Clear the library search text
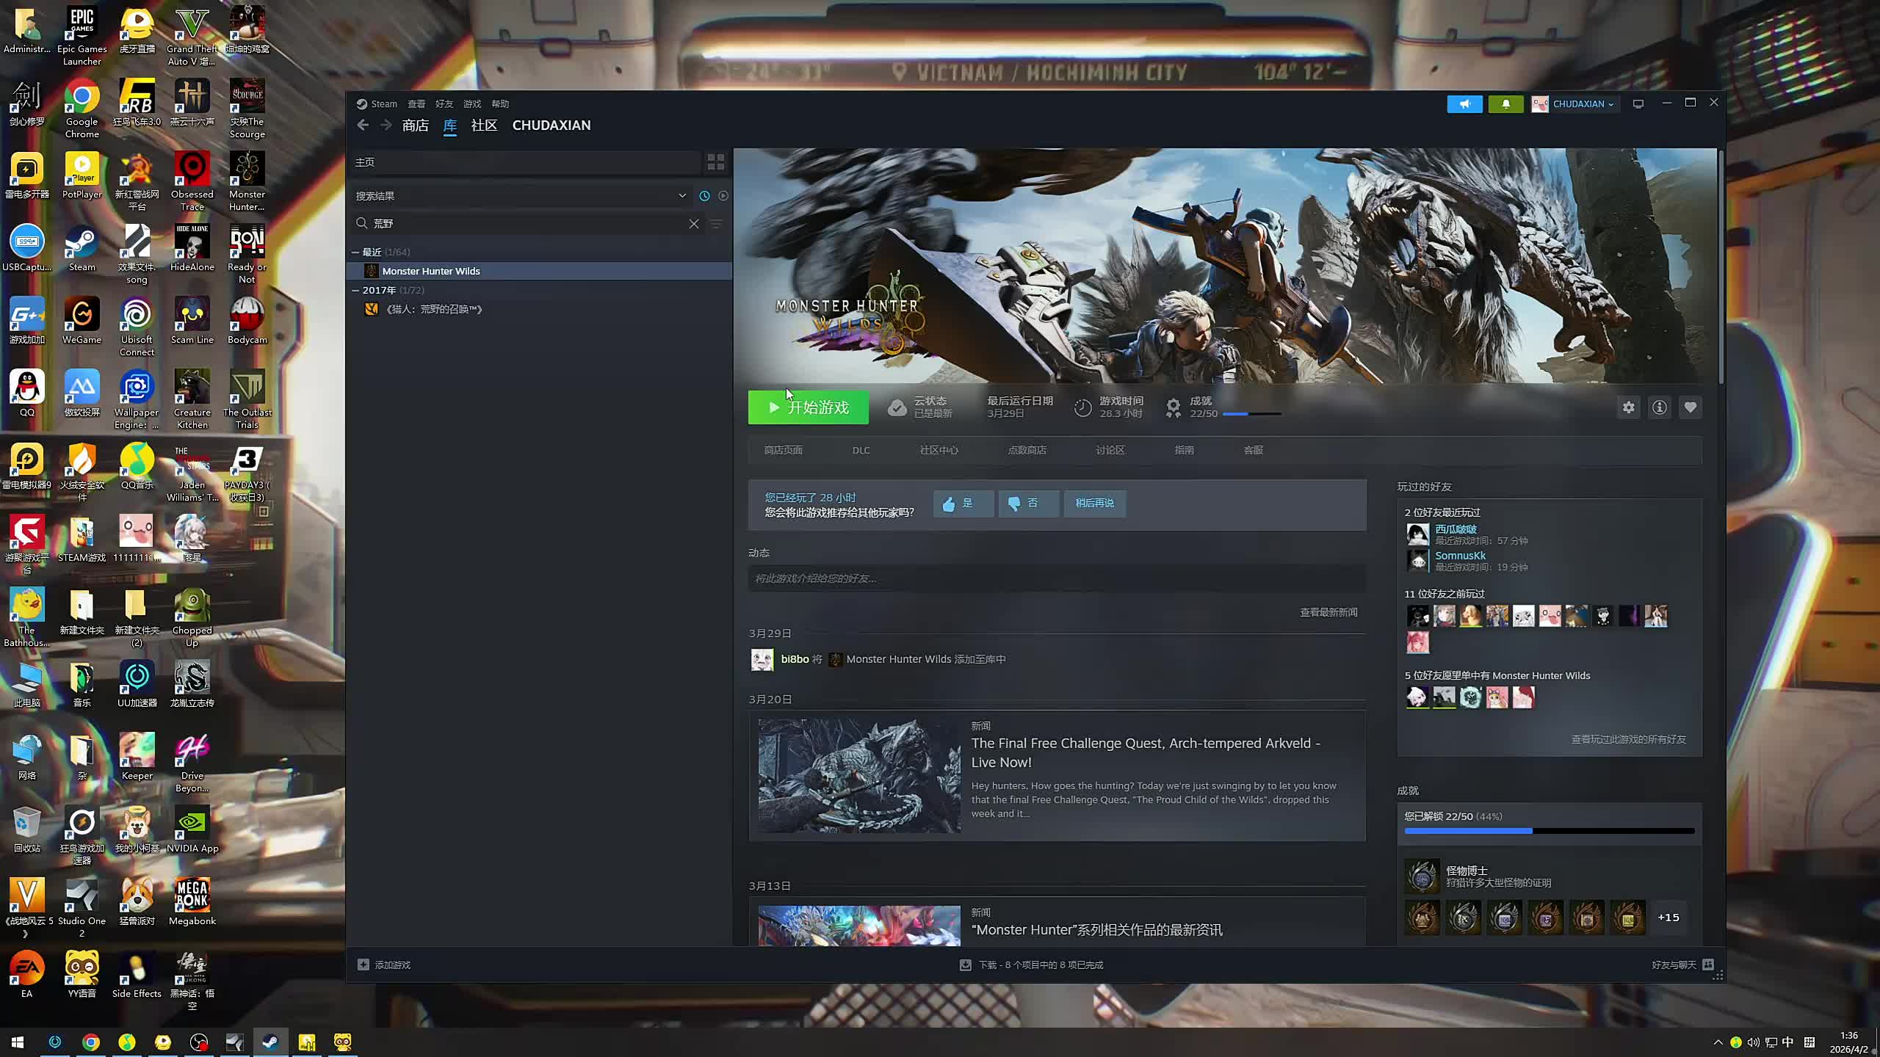The width and height of the screenshot is (1880, 1057). click(693, 224)
